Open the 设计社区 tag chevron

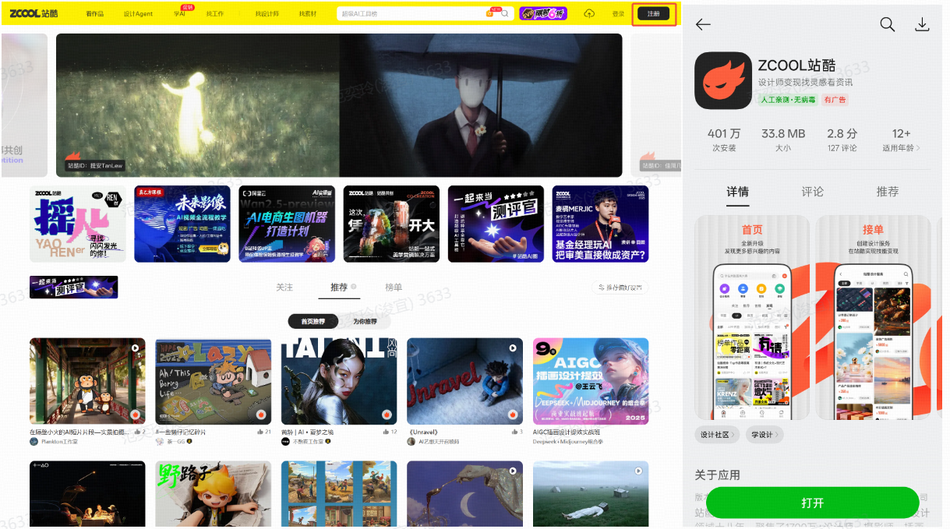[x=733, y=435]
